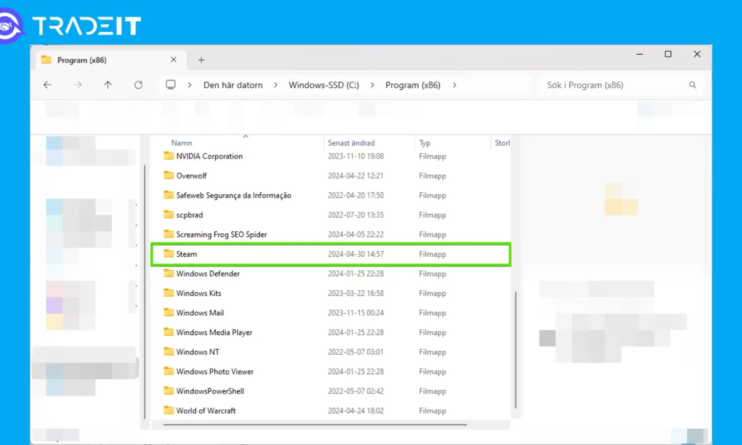Click the Windows Photo Viewer folder icon

[168, 371]
